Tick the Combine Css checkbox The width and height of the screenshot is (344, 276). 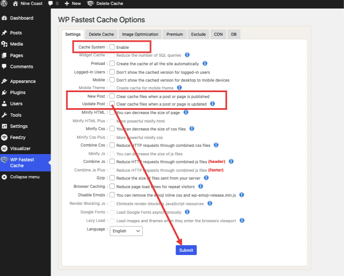click(x=112, y=145)
